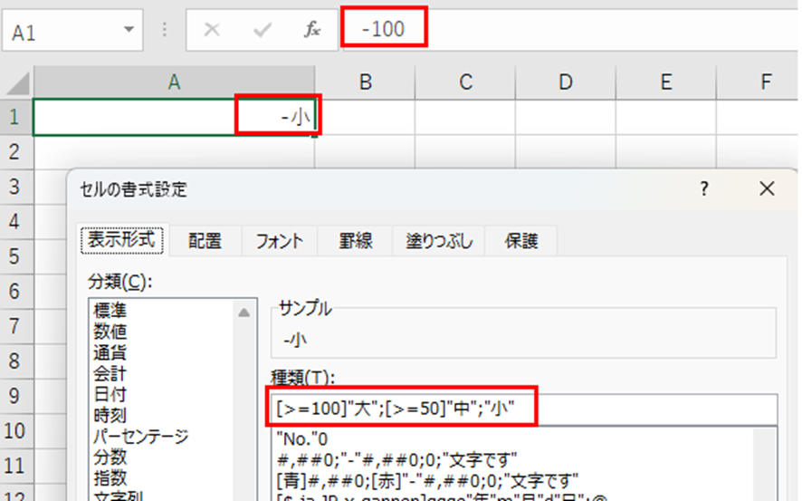Switch to the フォント tab
802x501 pixels.
pos(279,241)
